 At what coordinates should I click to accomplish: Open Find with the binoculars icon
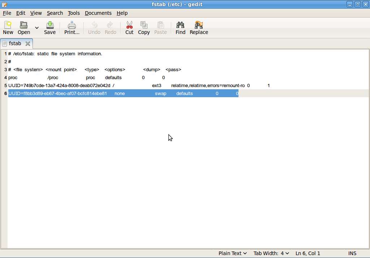pyautogui.click(x=180, y=27)
